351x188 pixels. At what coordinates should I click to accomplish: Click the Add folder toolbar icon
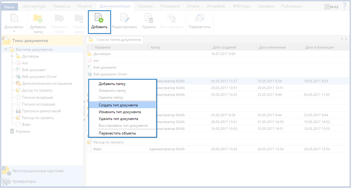pyautogui.click(x=38, y=19)
